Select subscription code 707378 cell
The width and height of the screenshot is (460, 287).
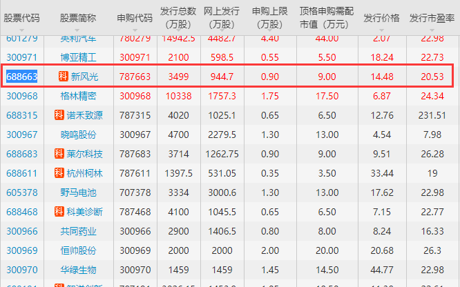135,193
